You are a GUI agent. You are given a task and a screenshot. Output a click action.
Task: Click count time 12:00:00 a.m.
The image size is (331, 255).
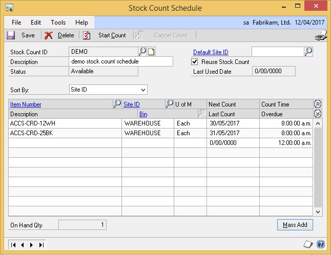286,143
